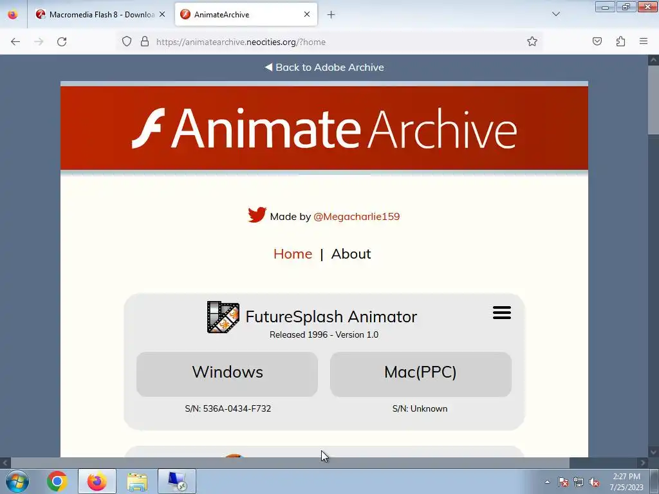Open the Home navigation link
This screenshot has height=494, width=659.
click(293, 253)
